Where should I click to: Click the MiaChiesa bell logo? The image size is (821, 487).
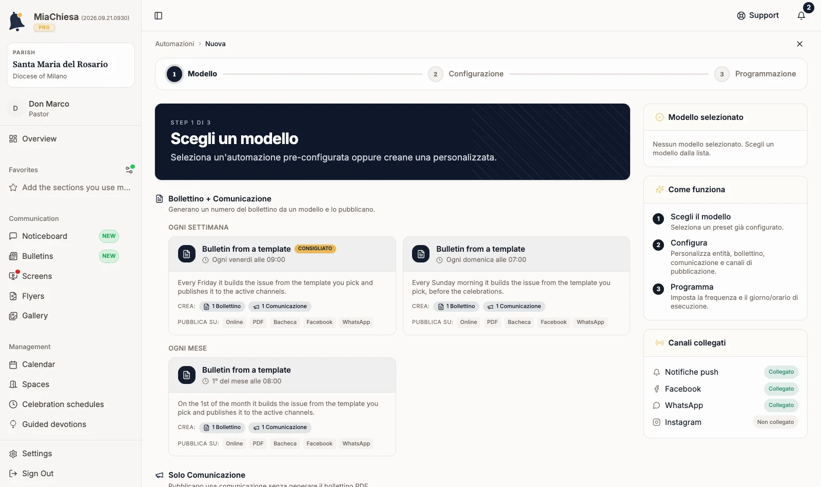click(17, 22)
